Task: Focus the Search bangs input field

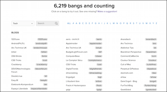Action: pyautogui.click(x=47, y=23)
